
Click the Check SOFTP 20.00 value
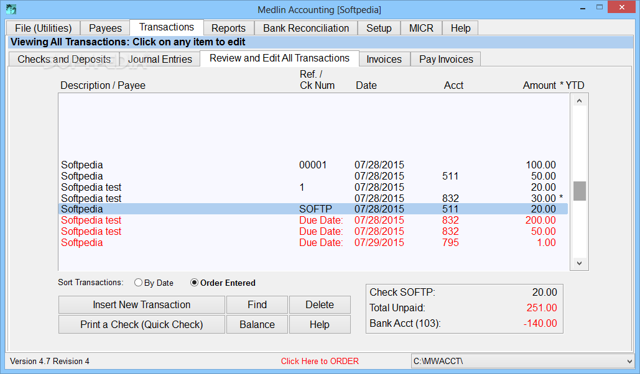544,292
